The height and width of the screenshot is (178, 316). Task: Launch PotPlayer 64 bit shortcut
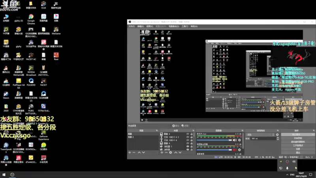click(19, 83)
